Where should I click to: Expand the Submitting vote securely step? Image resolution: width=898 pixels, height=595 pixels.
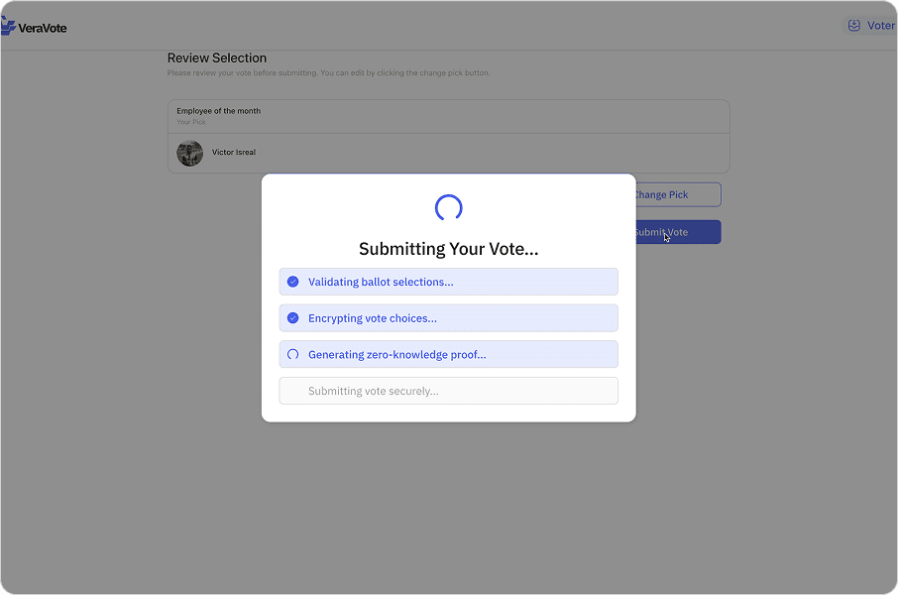coord(448,390)
